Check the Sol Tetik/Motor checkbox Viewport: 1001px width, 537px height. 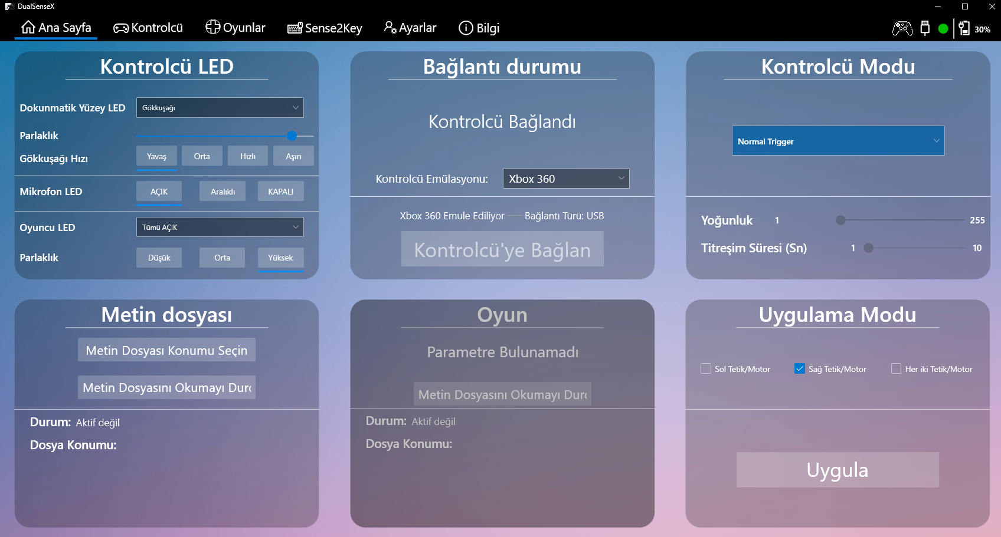coord(706,368)
